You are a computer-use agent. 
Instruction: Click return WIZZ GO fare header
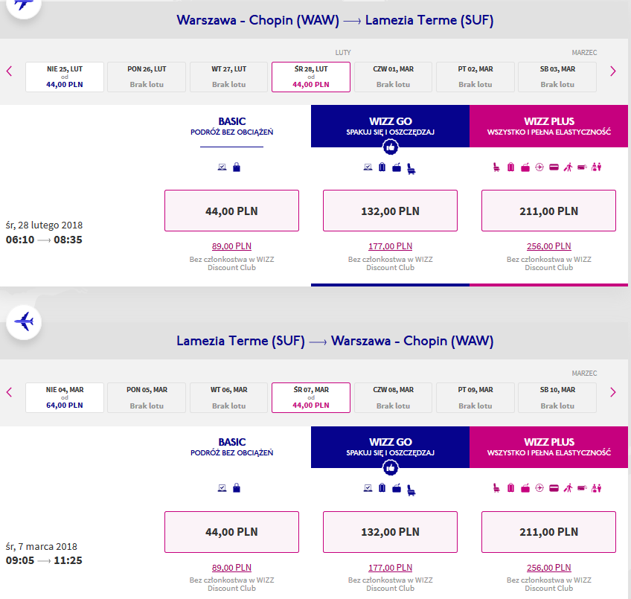tap(391, 447)
